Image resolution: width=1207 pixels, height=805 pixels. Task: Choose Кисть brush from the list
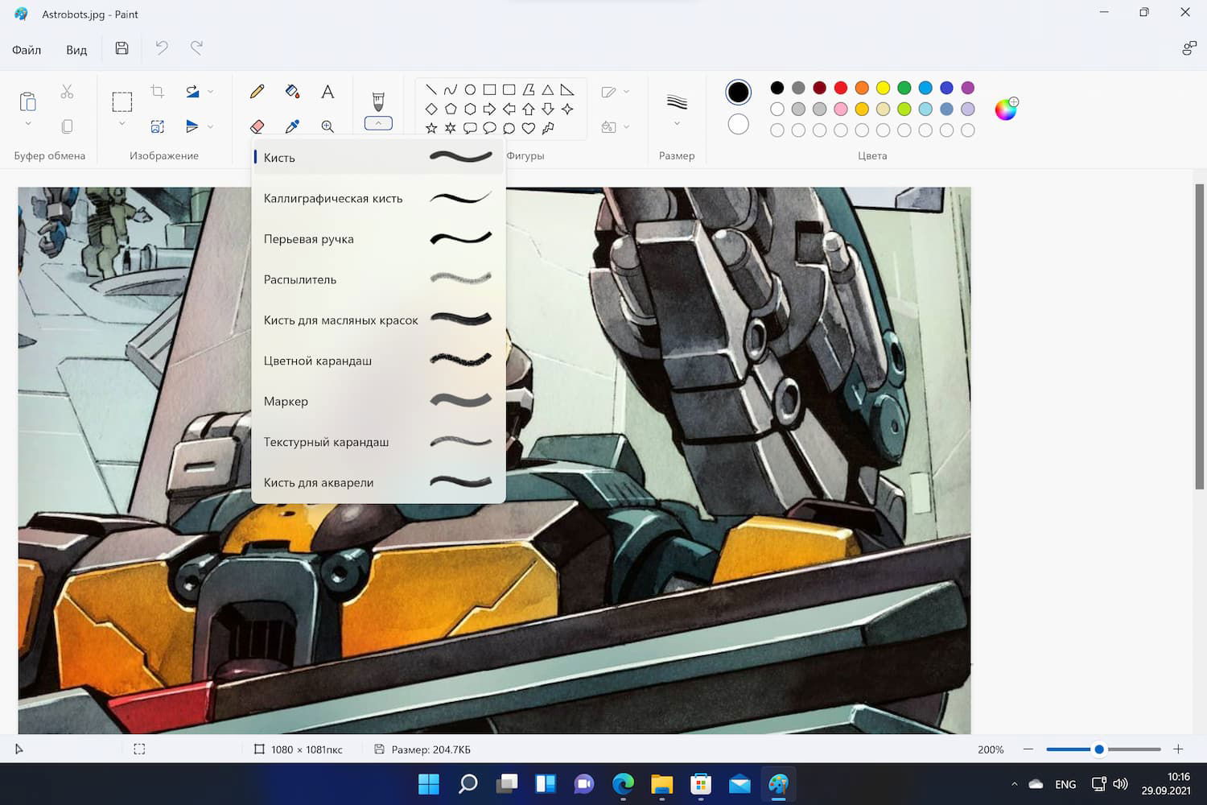coord(378,158)
